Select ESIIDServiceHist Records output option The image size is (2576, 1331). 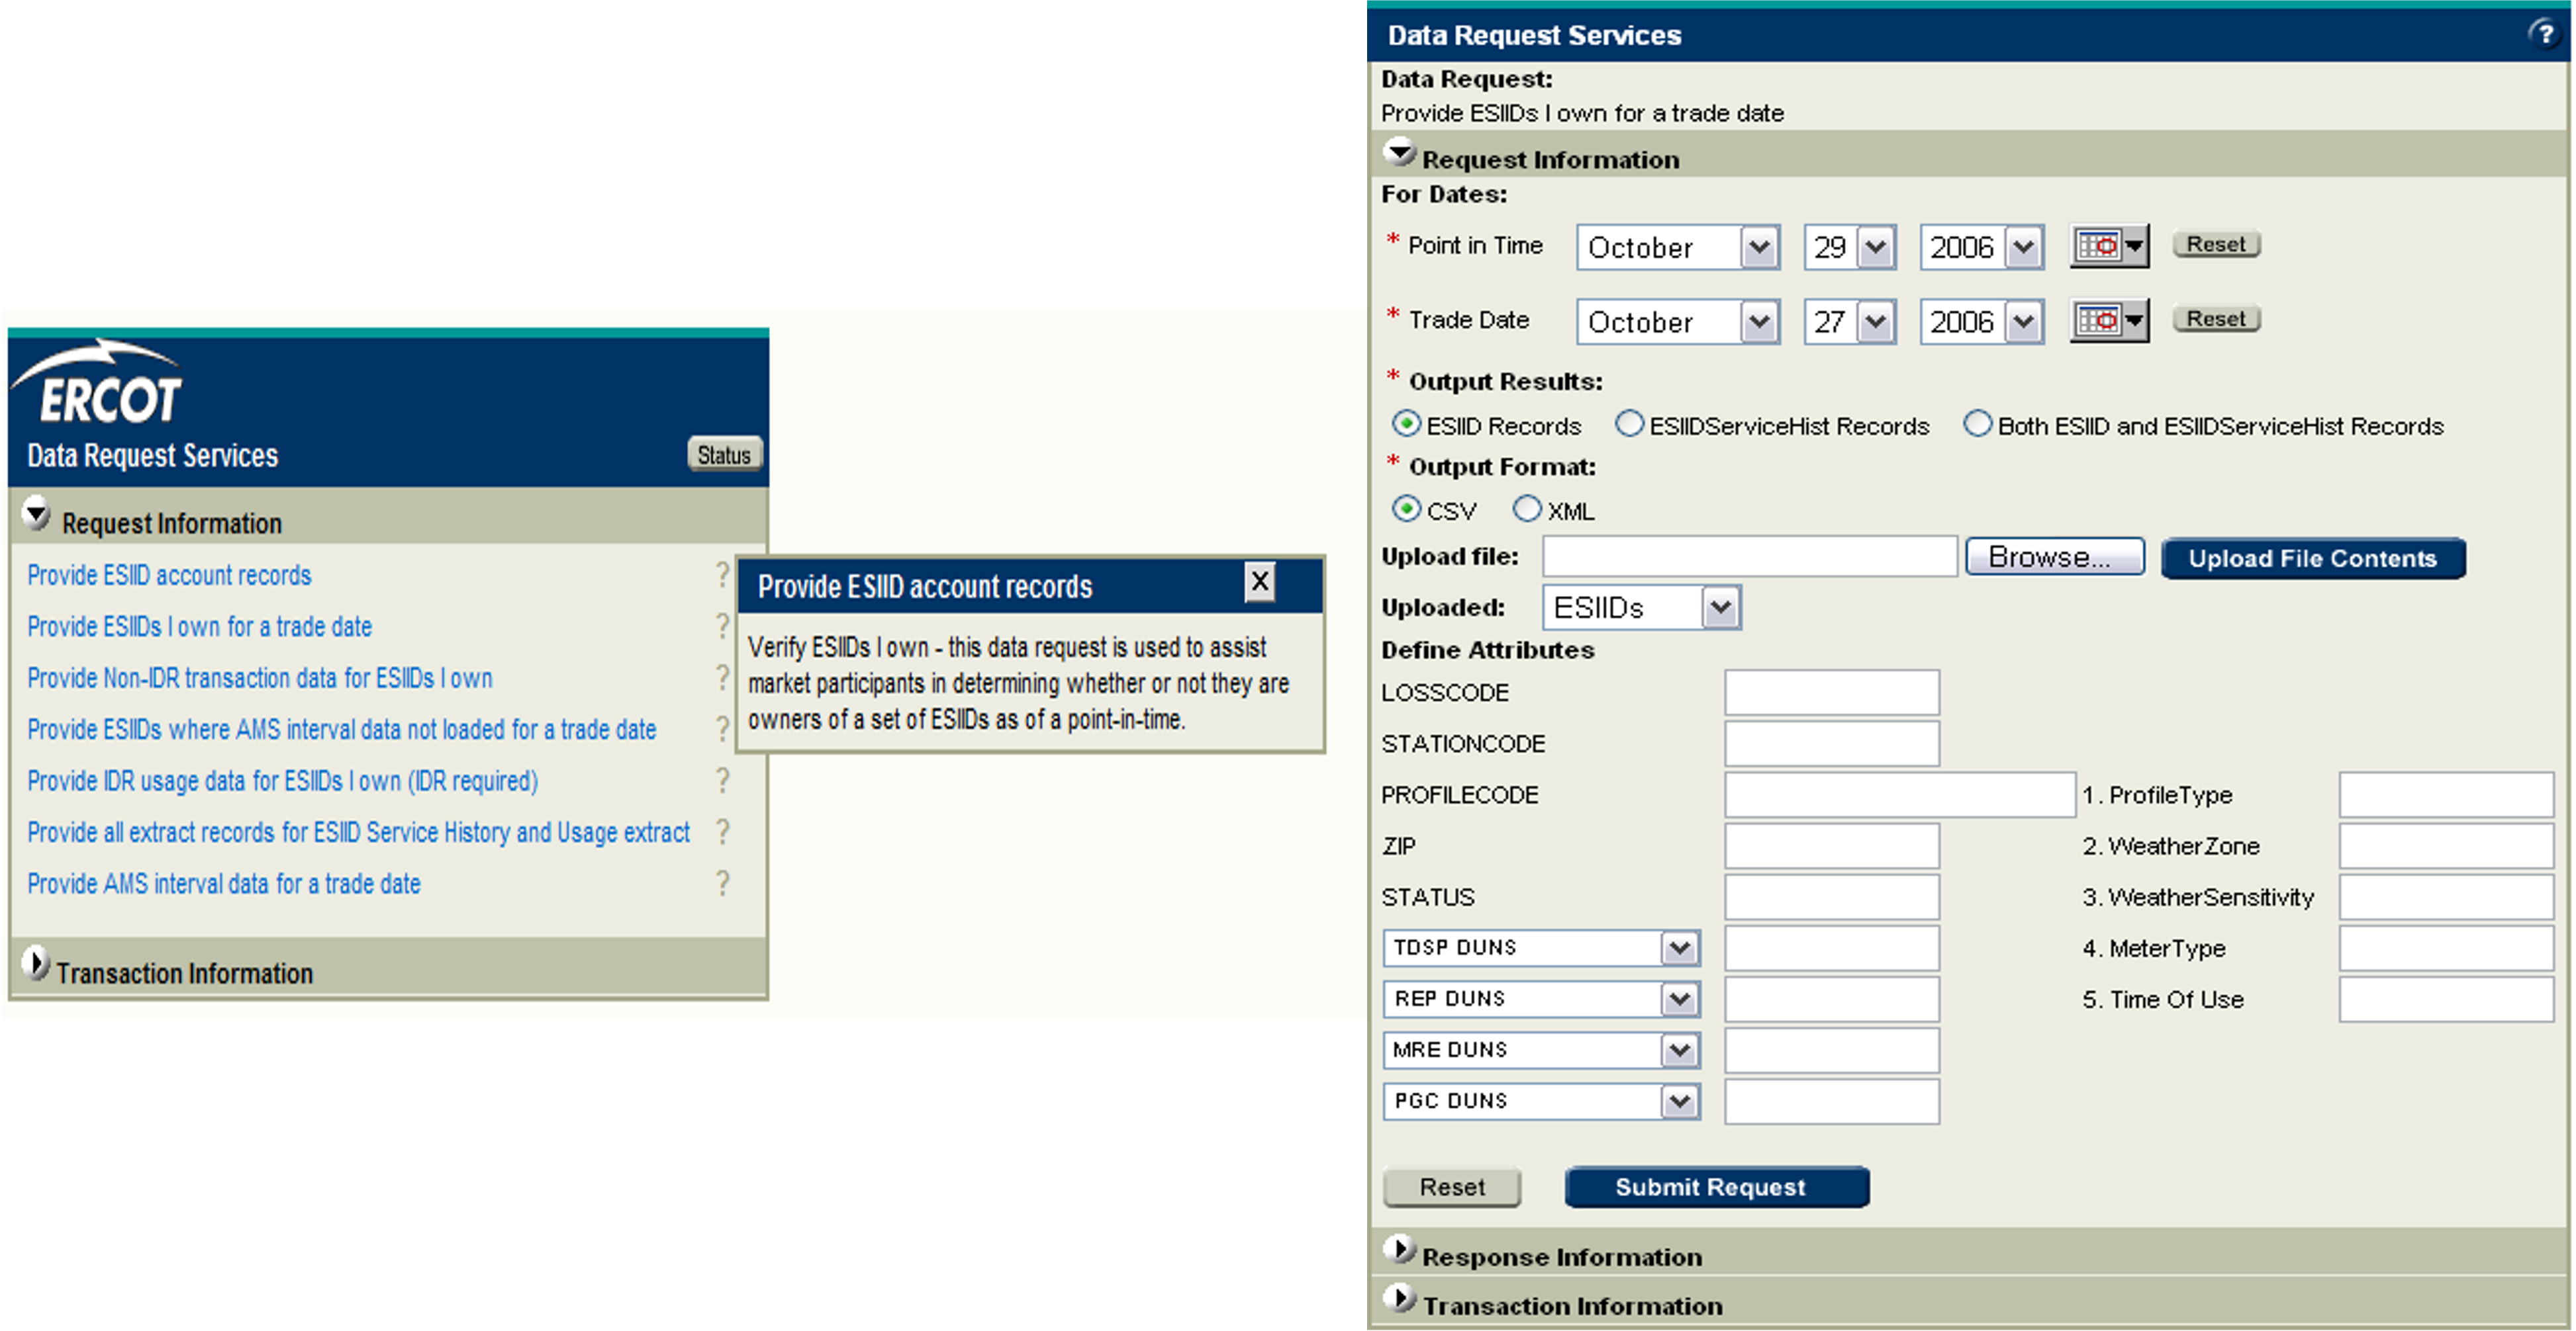coord(1629,425)
